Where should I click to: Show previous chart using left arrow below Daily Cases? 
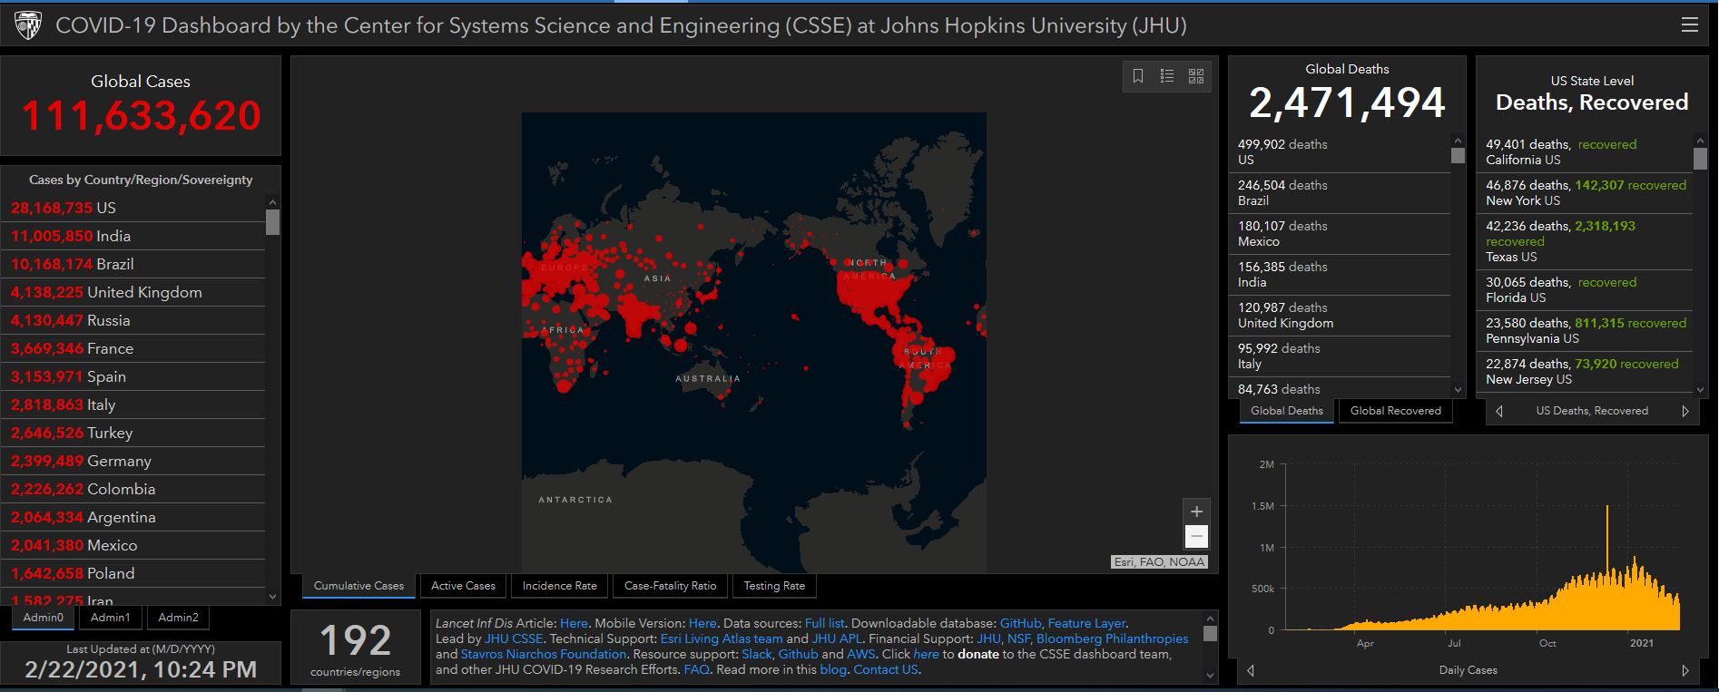[x=1251, y=670]
